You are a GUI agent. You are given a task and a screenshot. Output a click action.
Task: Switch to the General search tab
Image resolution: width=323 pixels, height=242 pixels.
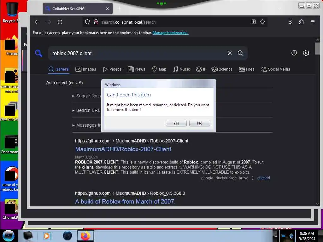(x=59, y=69)
